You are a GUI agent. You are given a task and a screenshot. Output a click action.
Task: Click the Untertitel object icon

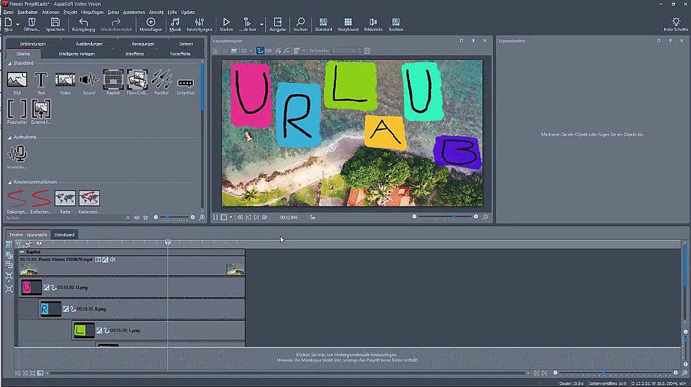[185, 82]
